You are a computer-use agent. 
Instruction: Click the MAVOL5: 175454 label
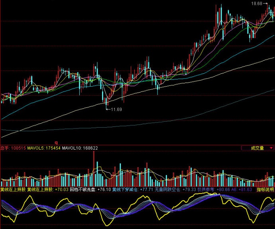pyautogui.click(x=44, y=148)
